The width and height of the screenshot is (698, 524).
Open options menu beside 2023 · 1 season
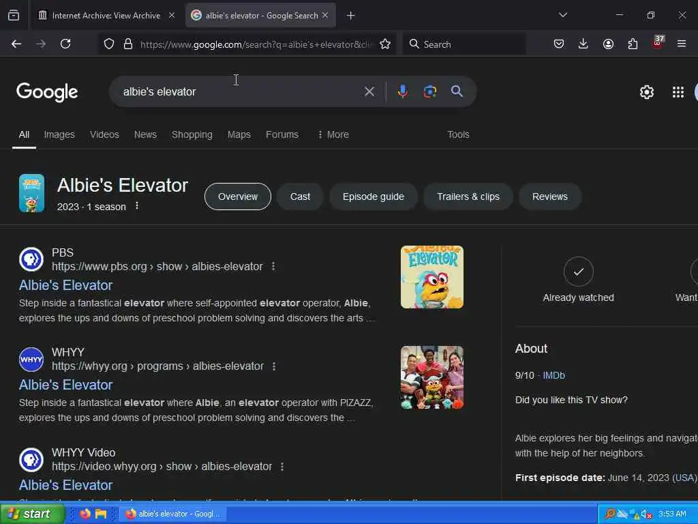tap(137, 206)
